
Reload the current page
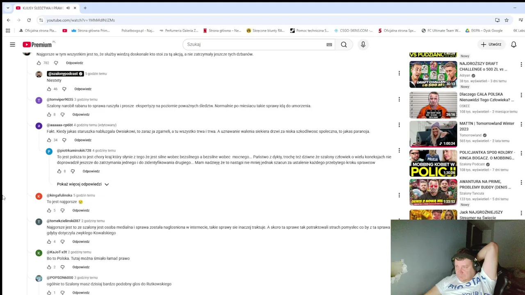point(29,20)
